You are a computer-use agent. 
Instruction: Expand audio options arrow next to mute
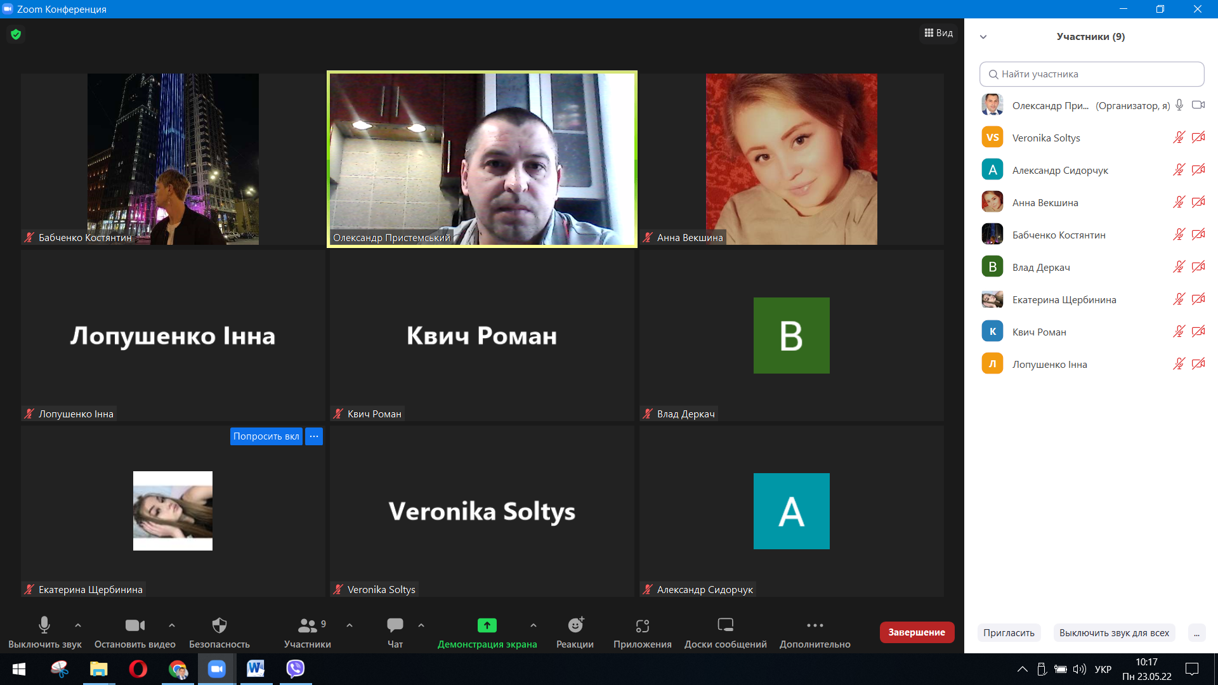coord(78,625)
